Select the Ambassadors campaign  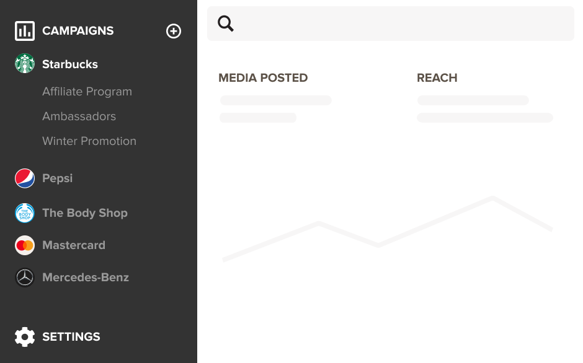(79, 116)
